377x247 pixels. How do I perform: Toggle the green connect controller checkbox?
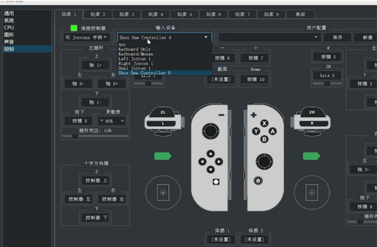click(74, 28)
